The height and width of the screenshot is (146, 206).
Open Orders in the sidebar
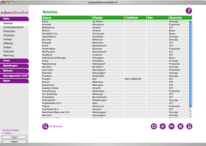7,48
